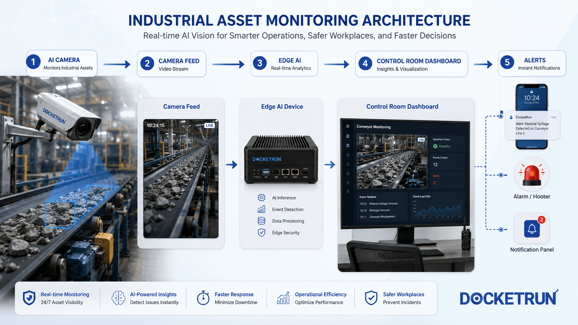Click the Prevent Incidents text
Screen dimensions: 578x325
[402, 303]
